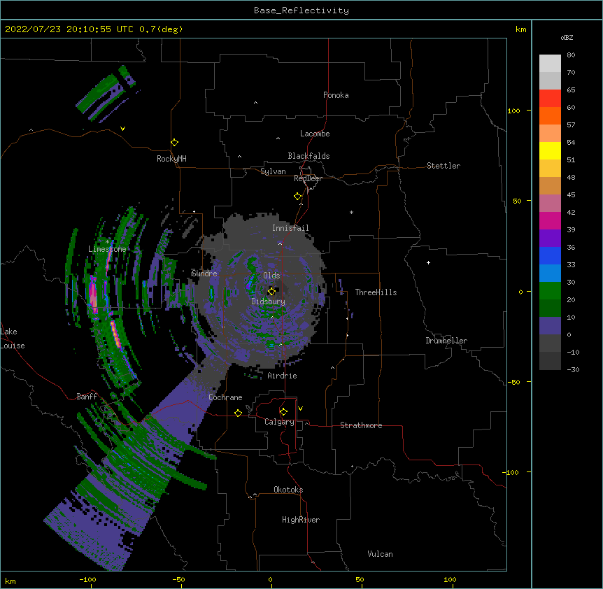Screen dimensions: 603x589
Task: Click the km unit label at bottom left
Action: pos(10,581)
